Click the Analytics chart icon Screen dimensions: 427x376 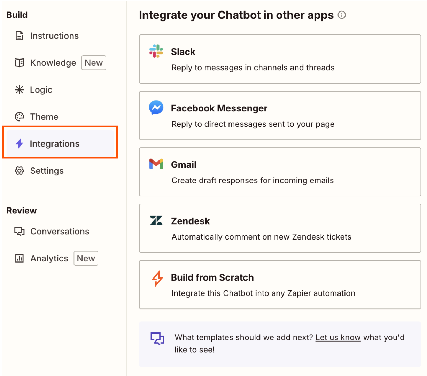click(x=20, y=258)
